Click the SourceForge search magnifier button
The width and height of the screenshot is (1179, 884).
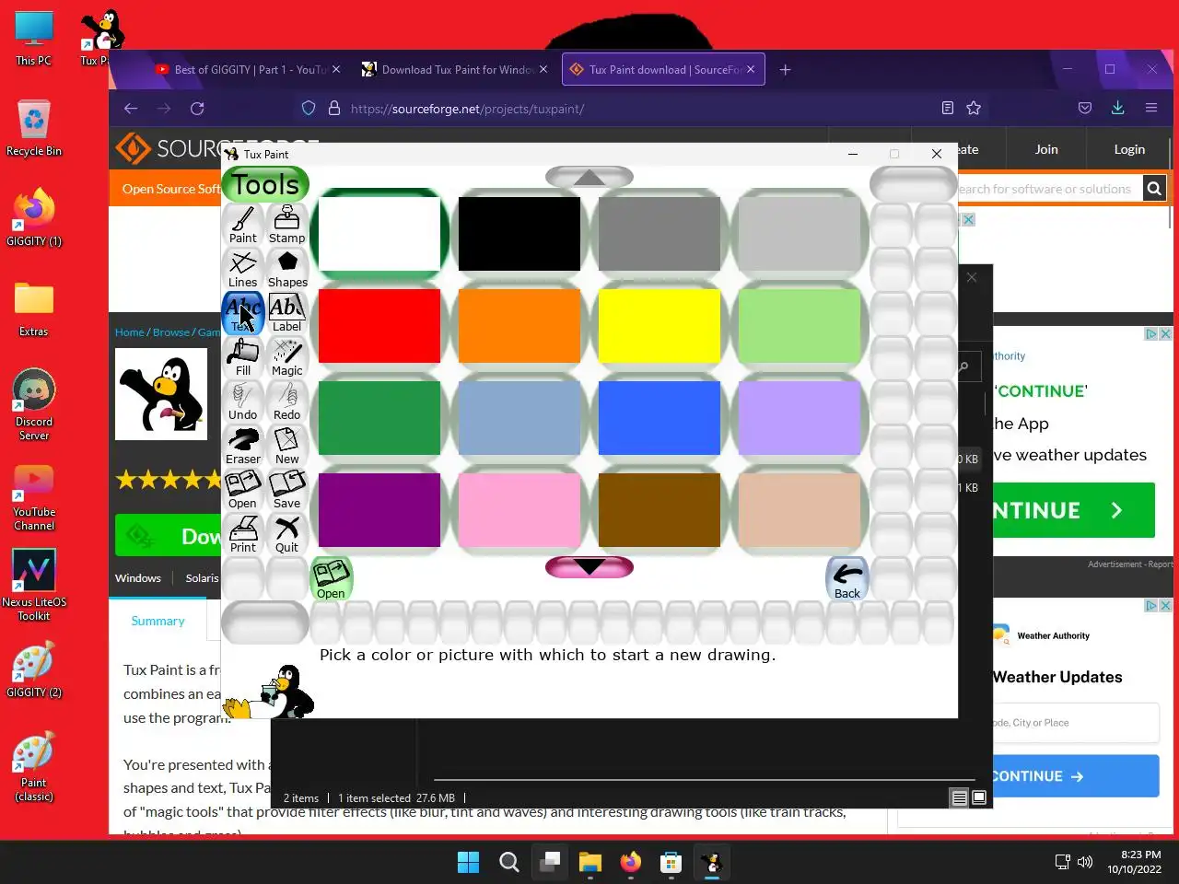pyautogui.click(x=1154, y=189)
